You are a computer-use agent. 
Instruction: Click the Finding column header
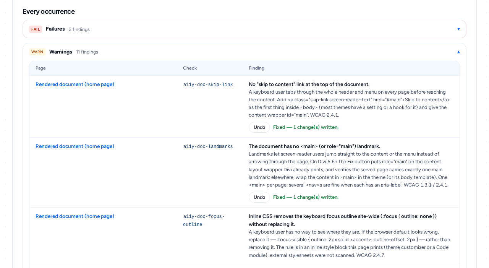[256, 68]
